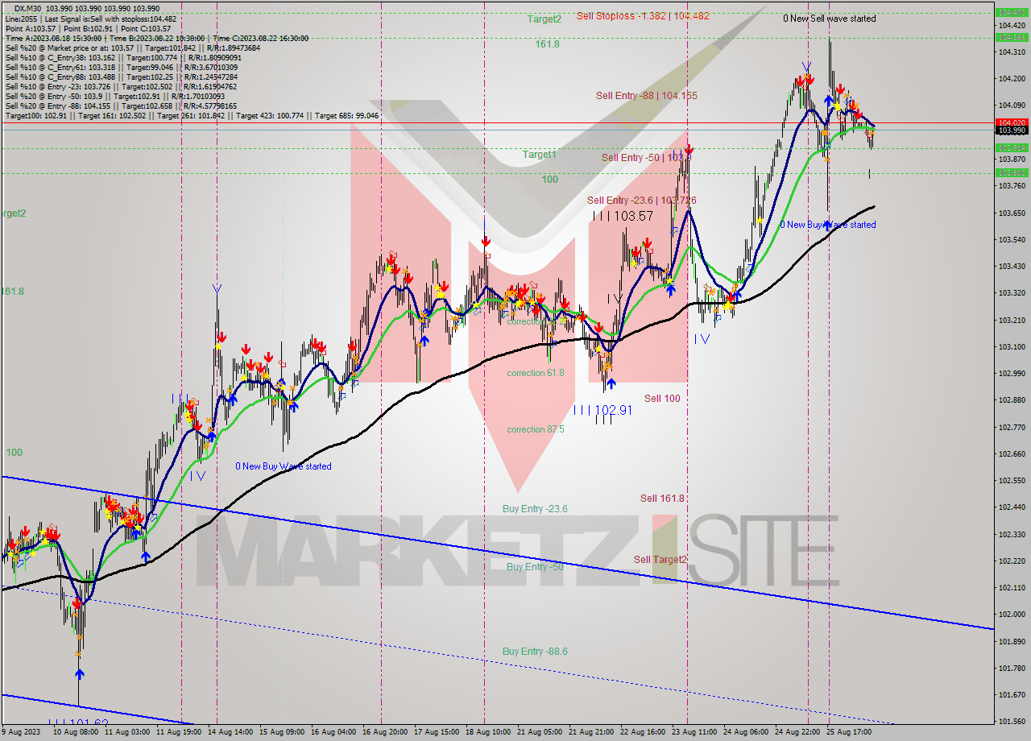Click the green 104.368 price tag

(x=1012, y=37)
